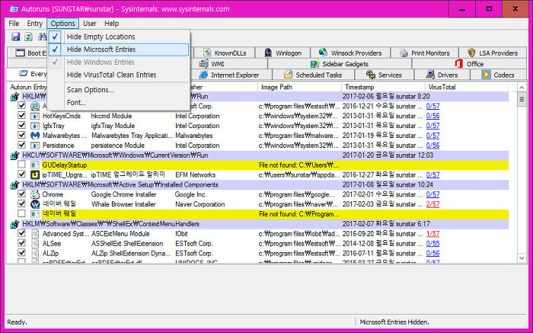Viewport: 533px width, 333px height.
Task: Click the list scrollbar down arrow
Action: [x=522, y=258]
